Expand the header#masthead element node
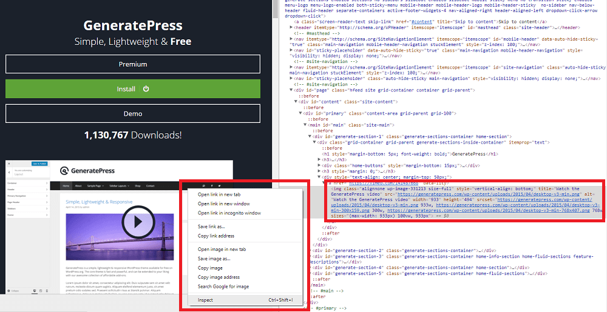The height and width of the screenshot is (312, 607). click(x=291, y=28)
